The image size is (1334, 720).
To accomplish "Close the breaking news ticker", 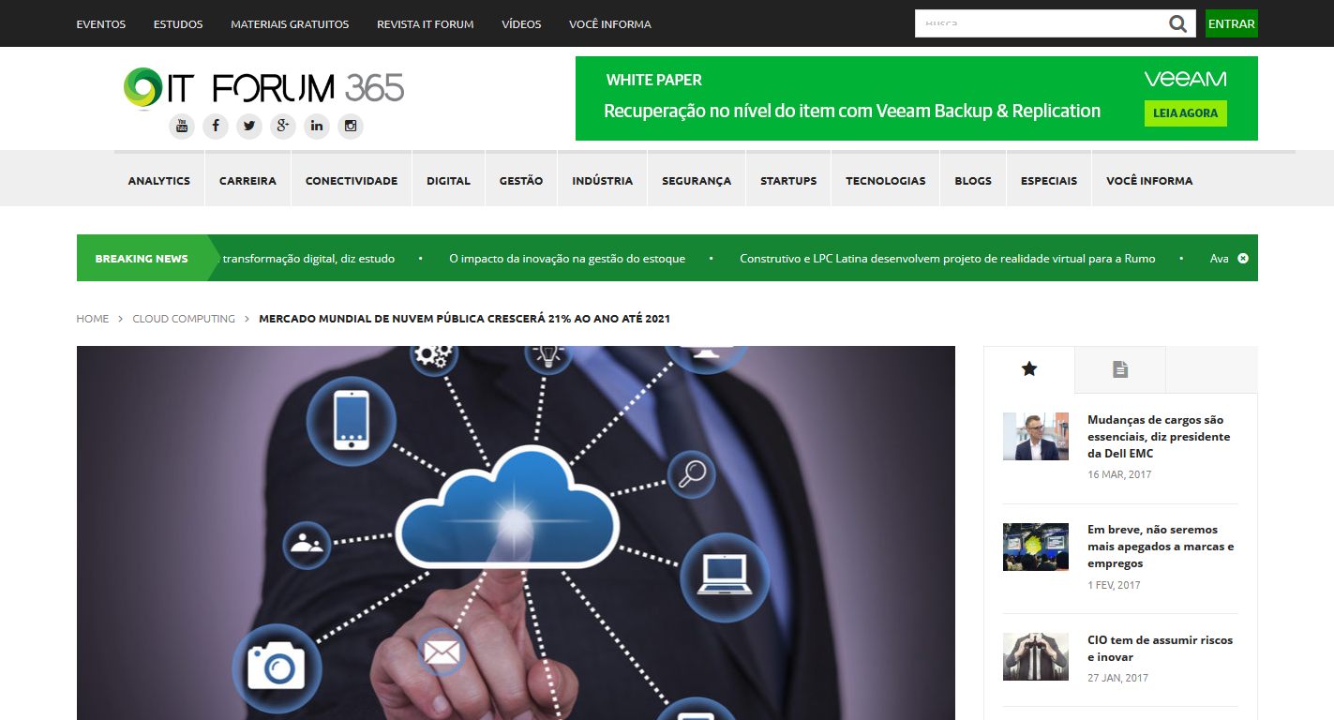I will tap(1243, 258).
